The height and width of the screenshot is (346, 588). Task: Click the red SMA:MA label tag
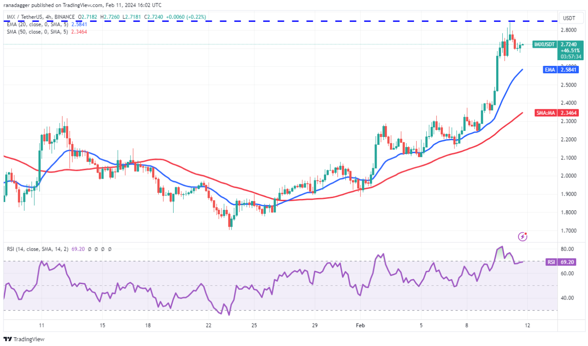pyautogui.click(x=546, y=113)
